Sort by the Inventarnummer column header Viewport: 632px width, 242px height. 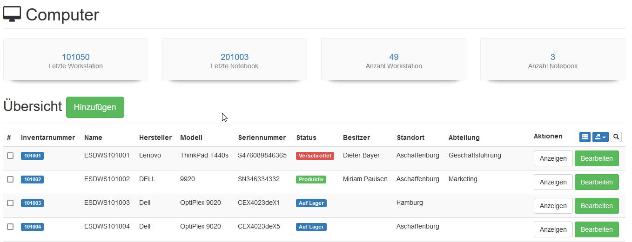click(48, 137)
